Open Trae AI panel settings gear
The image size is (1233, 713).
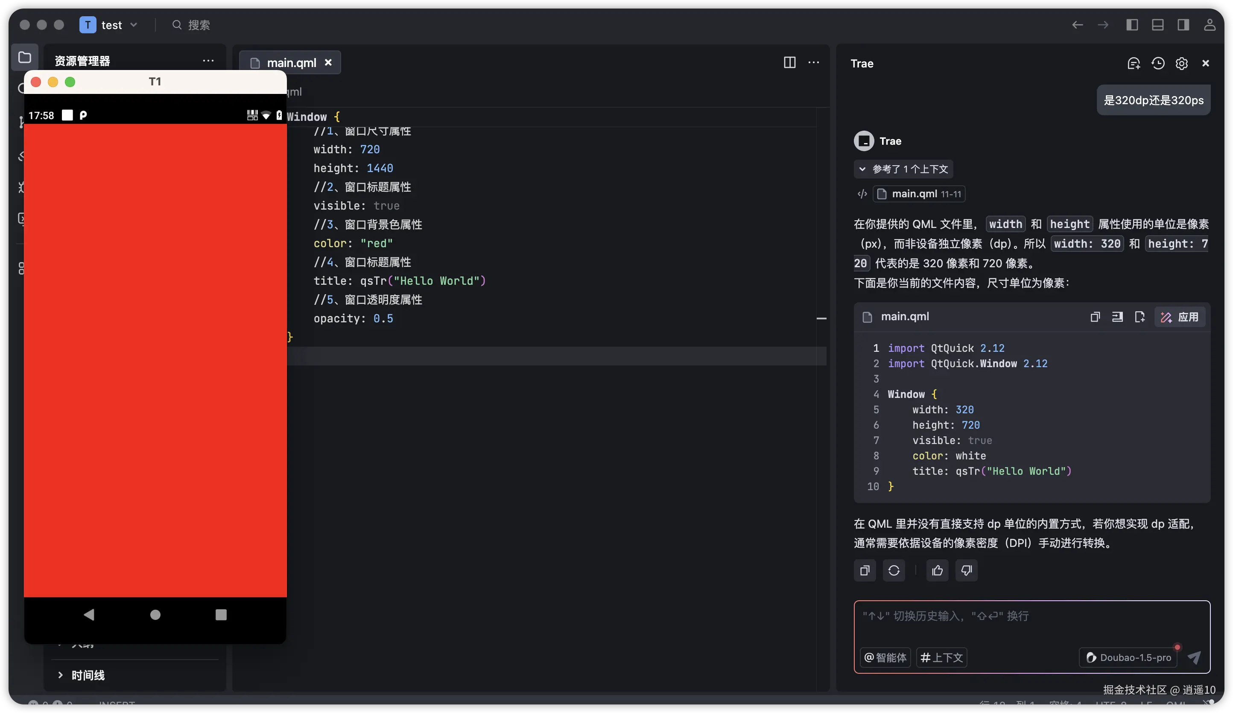pyautogui.click(x=1182, y=63)
